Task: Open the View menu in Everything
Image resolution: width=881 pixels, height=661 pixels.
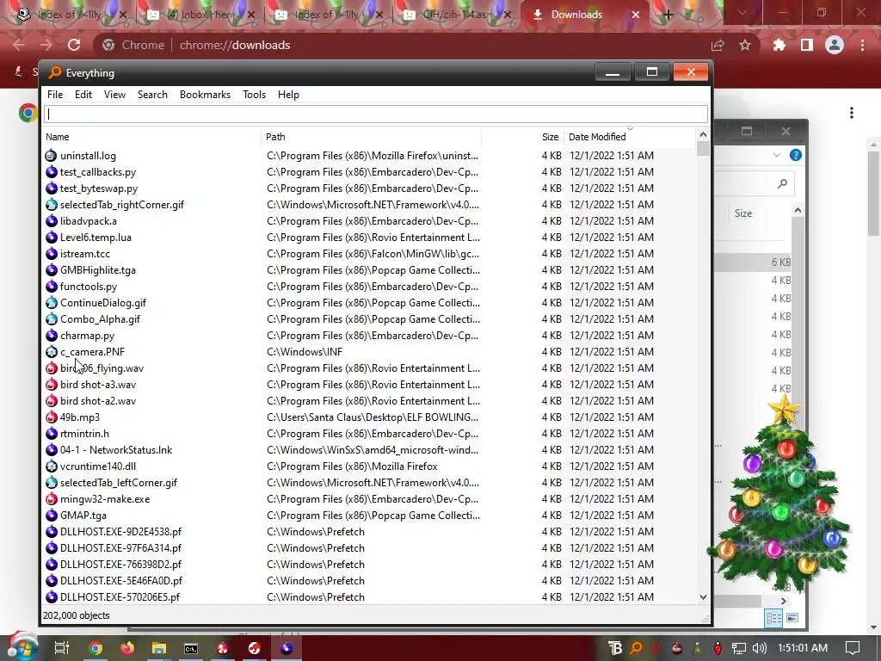Action: pyautogui.click(x=114, y=95)
